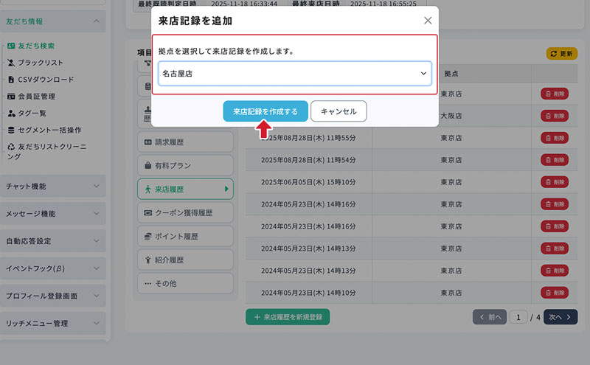Open タグ一覧 in sidebar
Screen dimensions: 590x365
click(32, 113)
